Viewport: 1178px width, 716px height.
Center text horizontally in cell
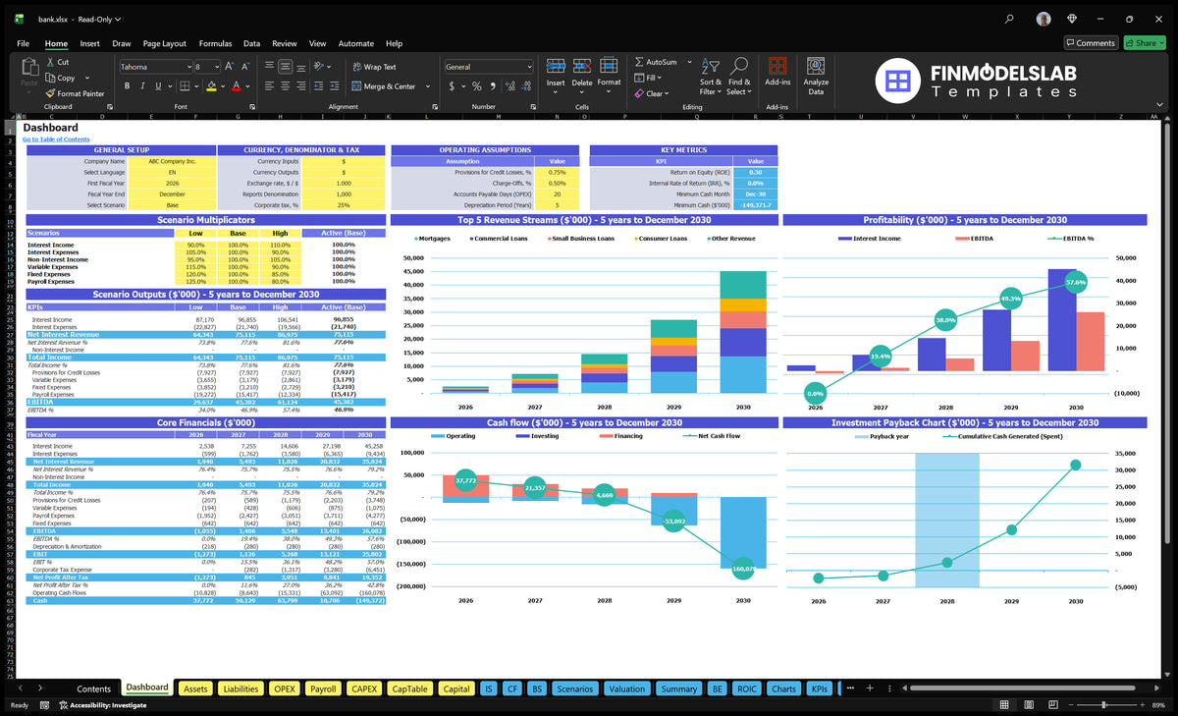pyautogui.click(x=285, y=86)
